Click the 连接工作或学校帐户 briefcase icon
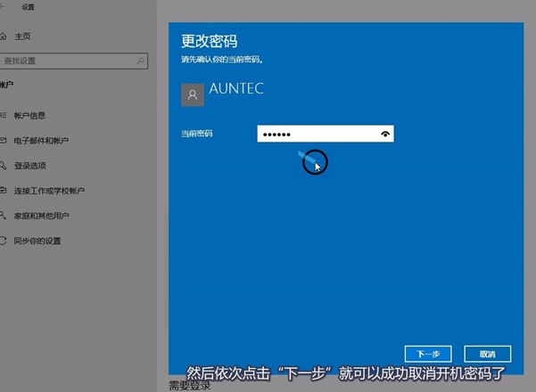Image resolution: width=536 pixels, height=392 pixels. coord(4,191)
